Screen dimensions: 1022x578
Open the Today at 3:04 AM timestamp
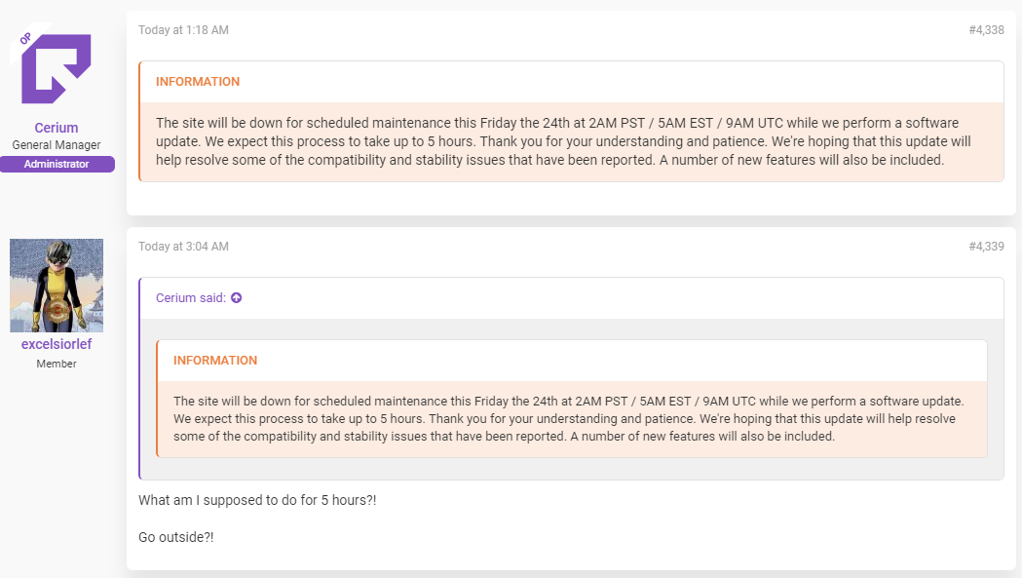tap(183, 247)
